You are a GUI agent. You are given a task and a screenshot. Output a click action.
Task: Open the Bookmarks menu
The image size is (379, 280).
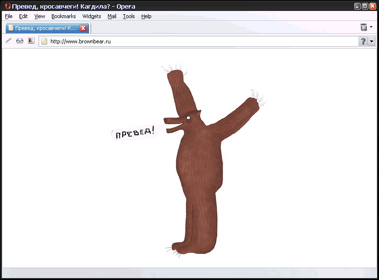pos(64,16)
